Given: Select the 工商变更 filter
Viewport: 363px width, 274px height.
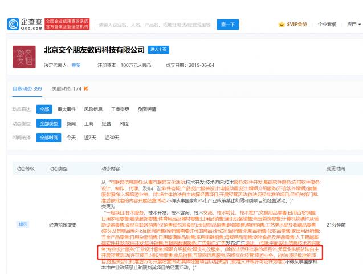Looking at the screenshot, I should (x=120, y=109).
